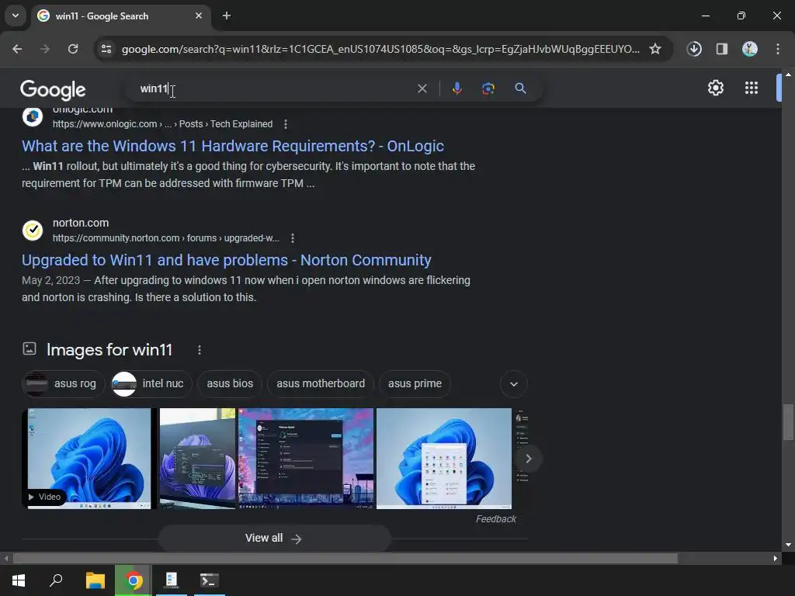
Task: Submit search with magnifier icon
Action: [x=520, y=88]
